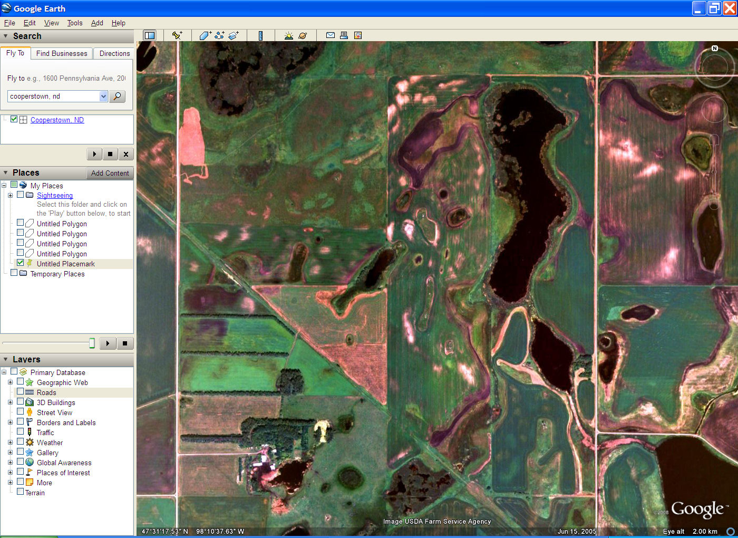
Task: Select the Add Image Overlay tool
Action: pos(234,35)
